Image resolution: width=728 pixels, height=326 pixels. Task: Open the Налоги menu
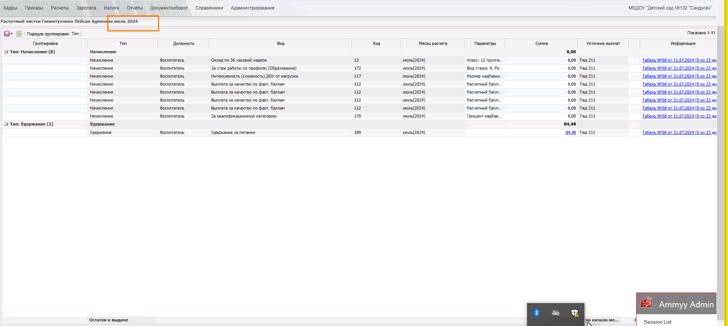click(x=111, y=8)
